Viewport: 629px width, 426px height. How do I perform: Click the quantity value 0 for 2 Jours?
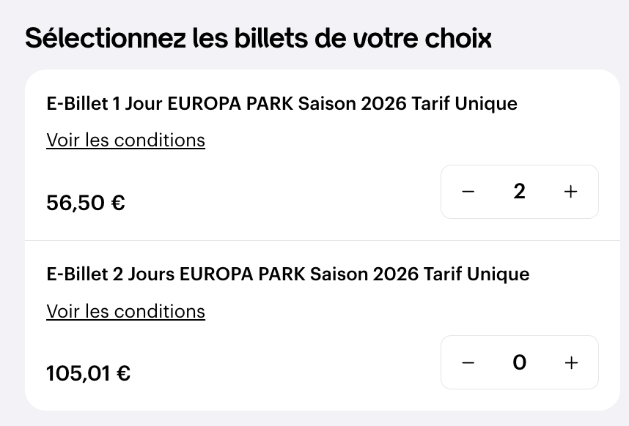click(519, 362)
